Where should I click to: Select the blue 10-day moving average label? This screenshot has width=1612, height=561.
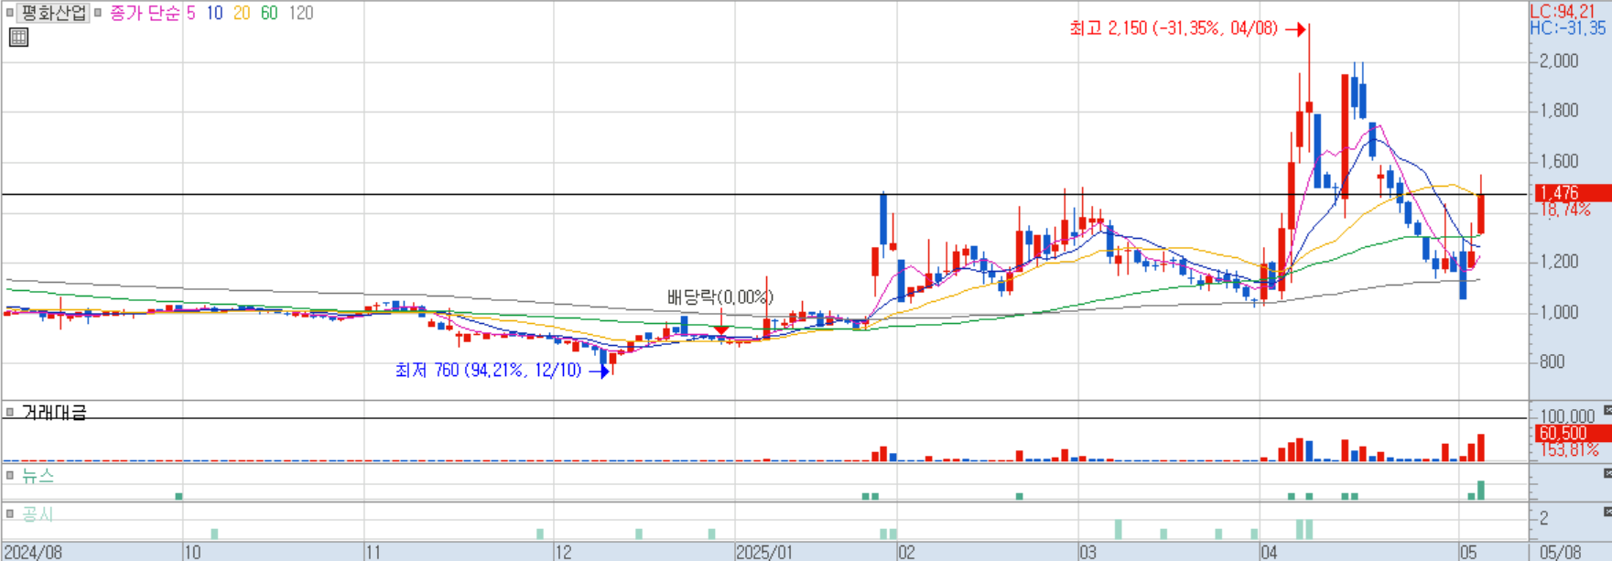point(214,13)
